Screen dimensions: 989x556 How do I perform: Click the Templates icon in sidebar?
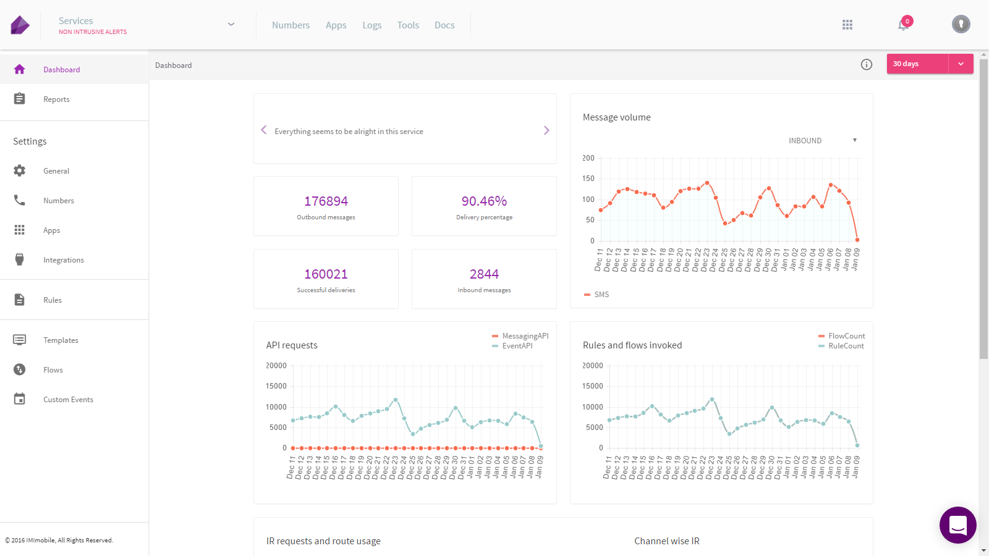coord(19,340)
